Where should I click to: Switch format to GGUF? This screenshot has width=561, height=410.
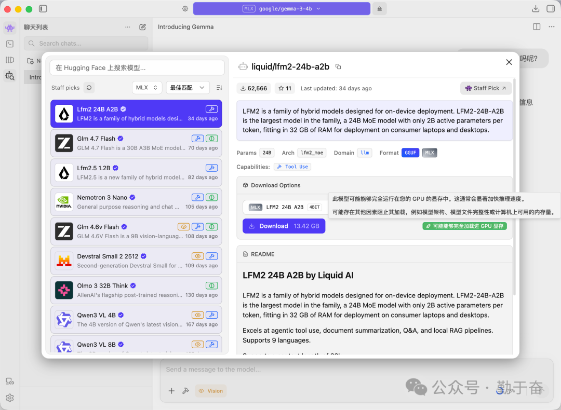click(x=410, y=153)
